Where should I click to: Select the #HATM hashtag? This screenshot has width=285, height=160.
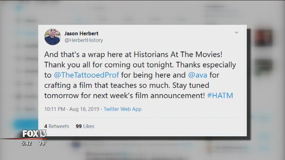click(220, 96)
